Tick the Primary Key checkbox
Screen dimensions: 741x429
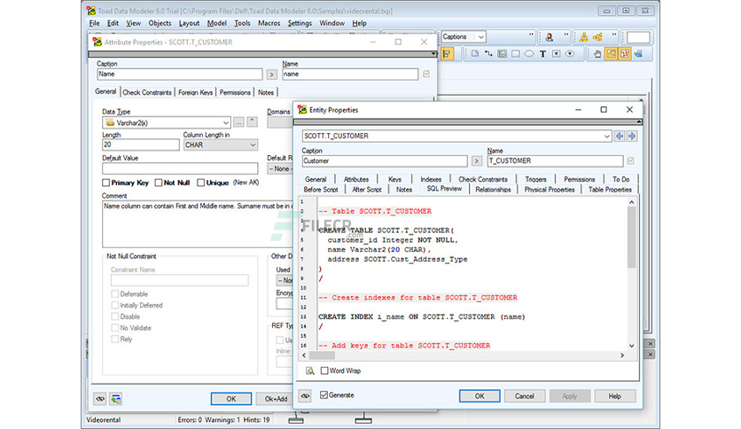click(x=105, y=183)
